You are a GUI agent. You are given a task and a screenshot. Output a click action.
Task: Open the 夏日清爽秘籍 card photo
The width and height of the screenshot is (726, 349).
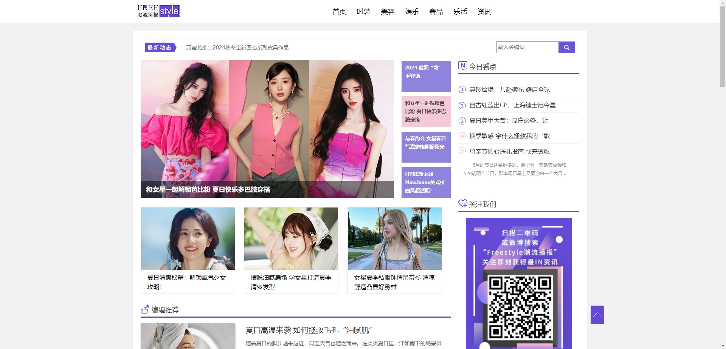point(188,238)
